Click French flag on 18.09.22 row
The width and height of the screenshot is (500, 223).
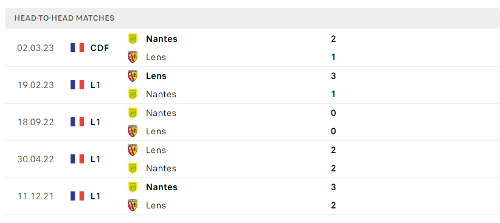pyautogui.click(x=77, y=122)
